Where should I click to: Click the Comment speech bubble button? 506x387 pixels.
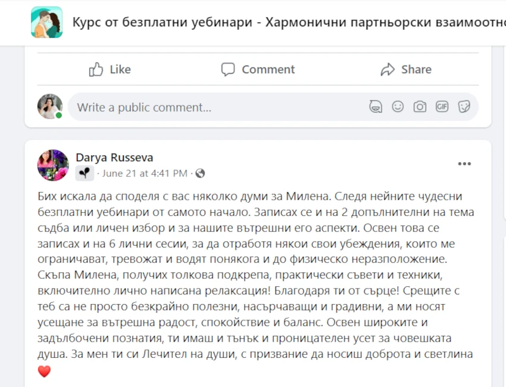[257, 70]
